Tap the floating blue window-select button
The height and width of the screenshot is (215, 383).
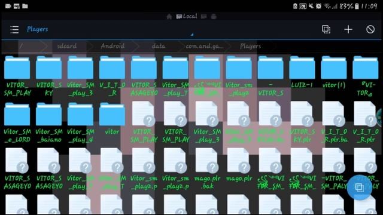point(359,187)
